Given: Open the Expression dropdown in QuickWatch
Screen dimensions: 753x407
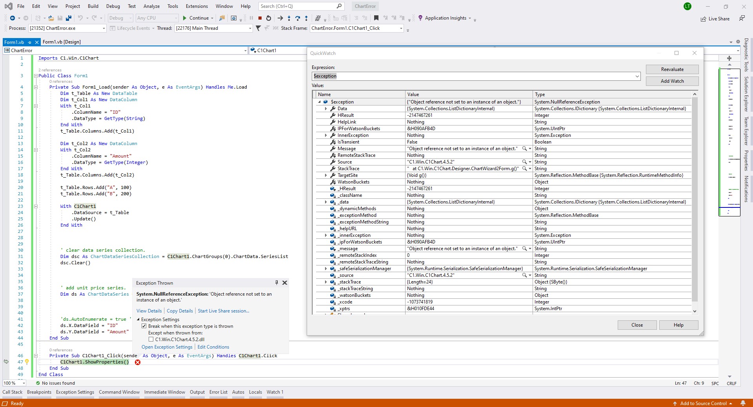Looking at the screenshot, I should tap(637, 76).
